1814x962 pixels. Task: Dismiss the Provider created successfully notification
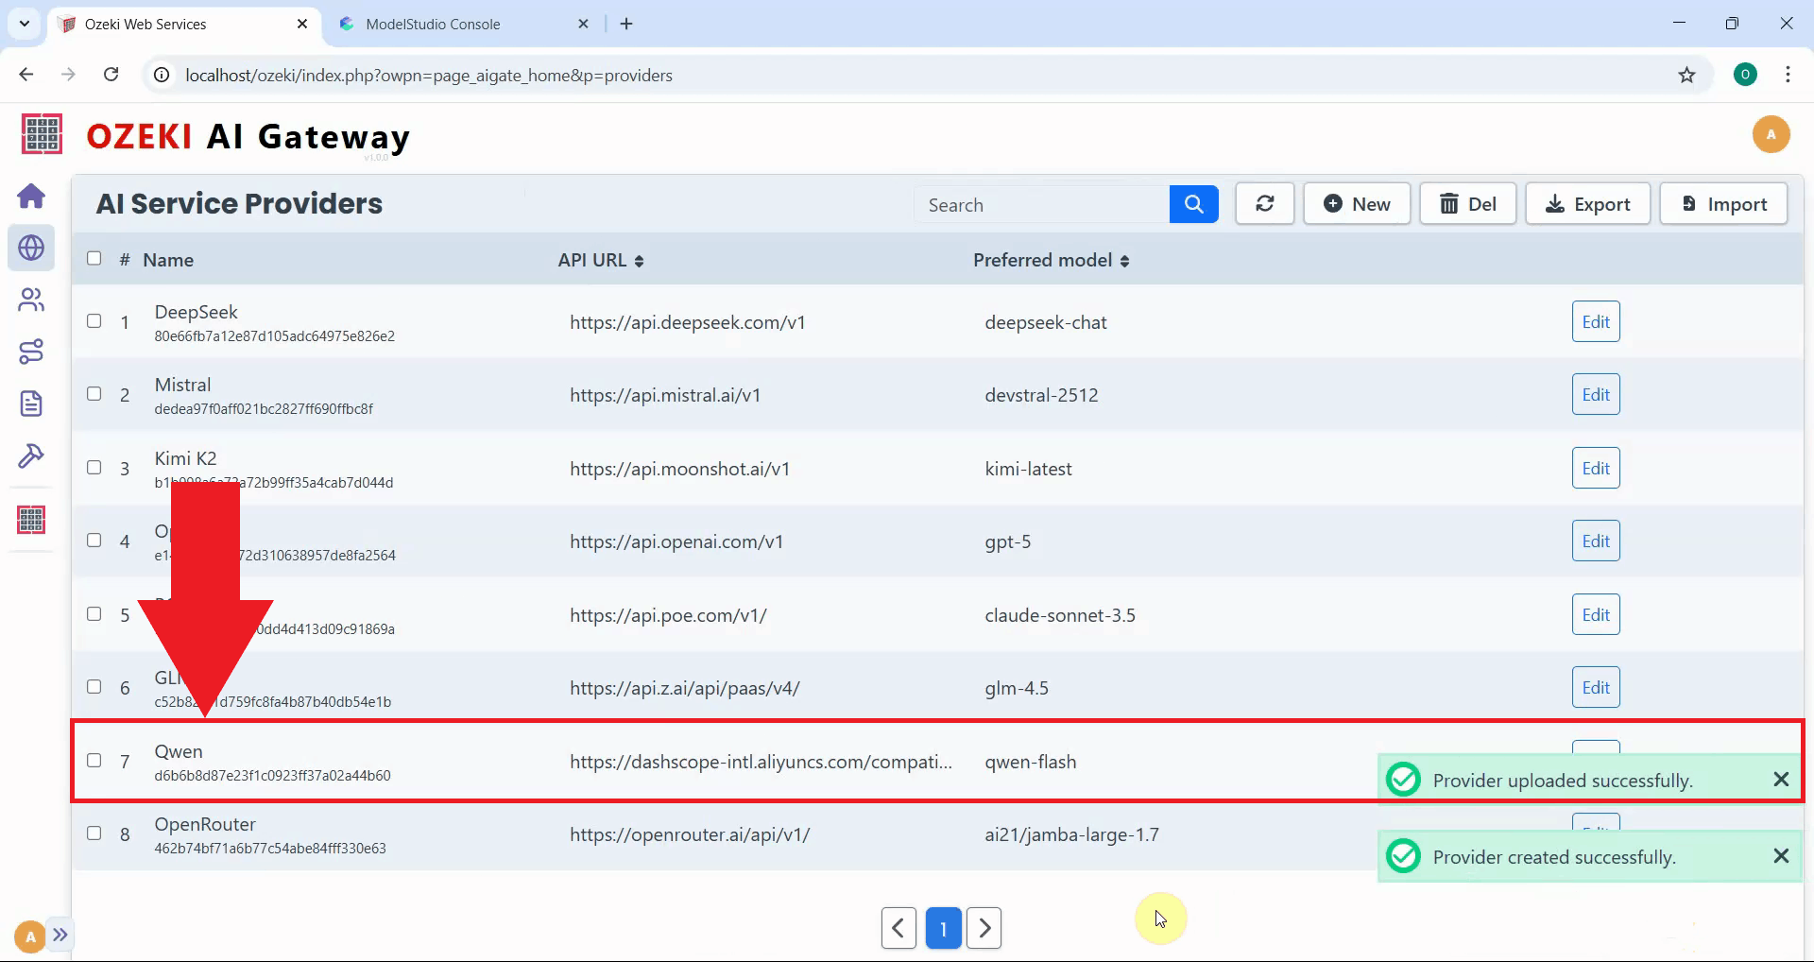click(x=1781, y=856)
